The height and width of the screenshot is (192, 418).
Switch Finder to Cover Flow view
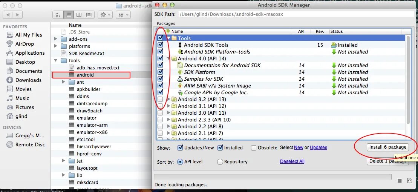pyautogui.click(x=89, y=15)
